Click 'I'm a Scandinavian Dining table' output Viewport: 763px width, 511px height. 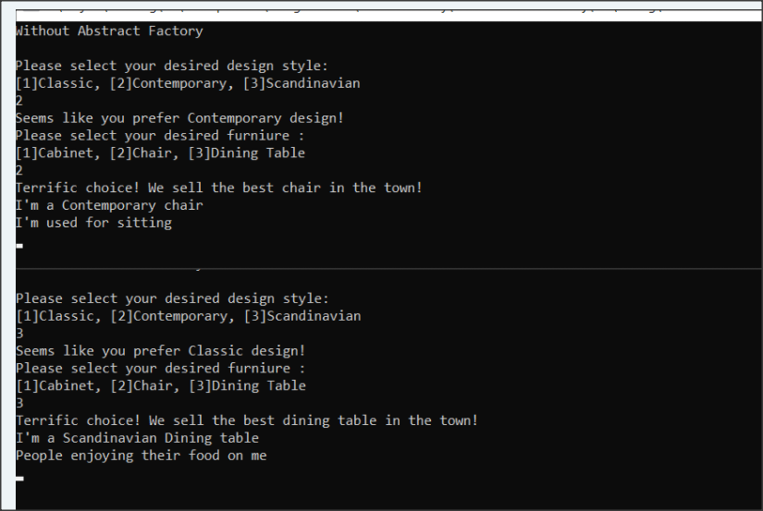pyautogui.click(x=137, y=438)
